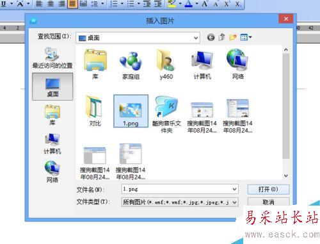The width and height of the screenshot is (320, 244).
Task: Toggle underline formatting in Word toolbar
Action: tap(4, 4)
